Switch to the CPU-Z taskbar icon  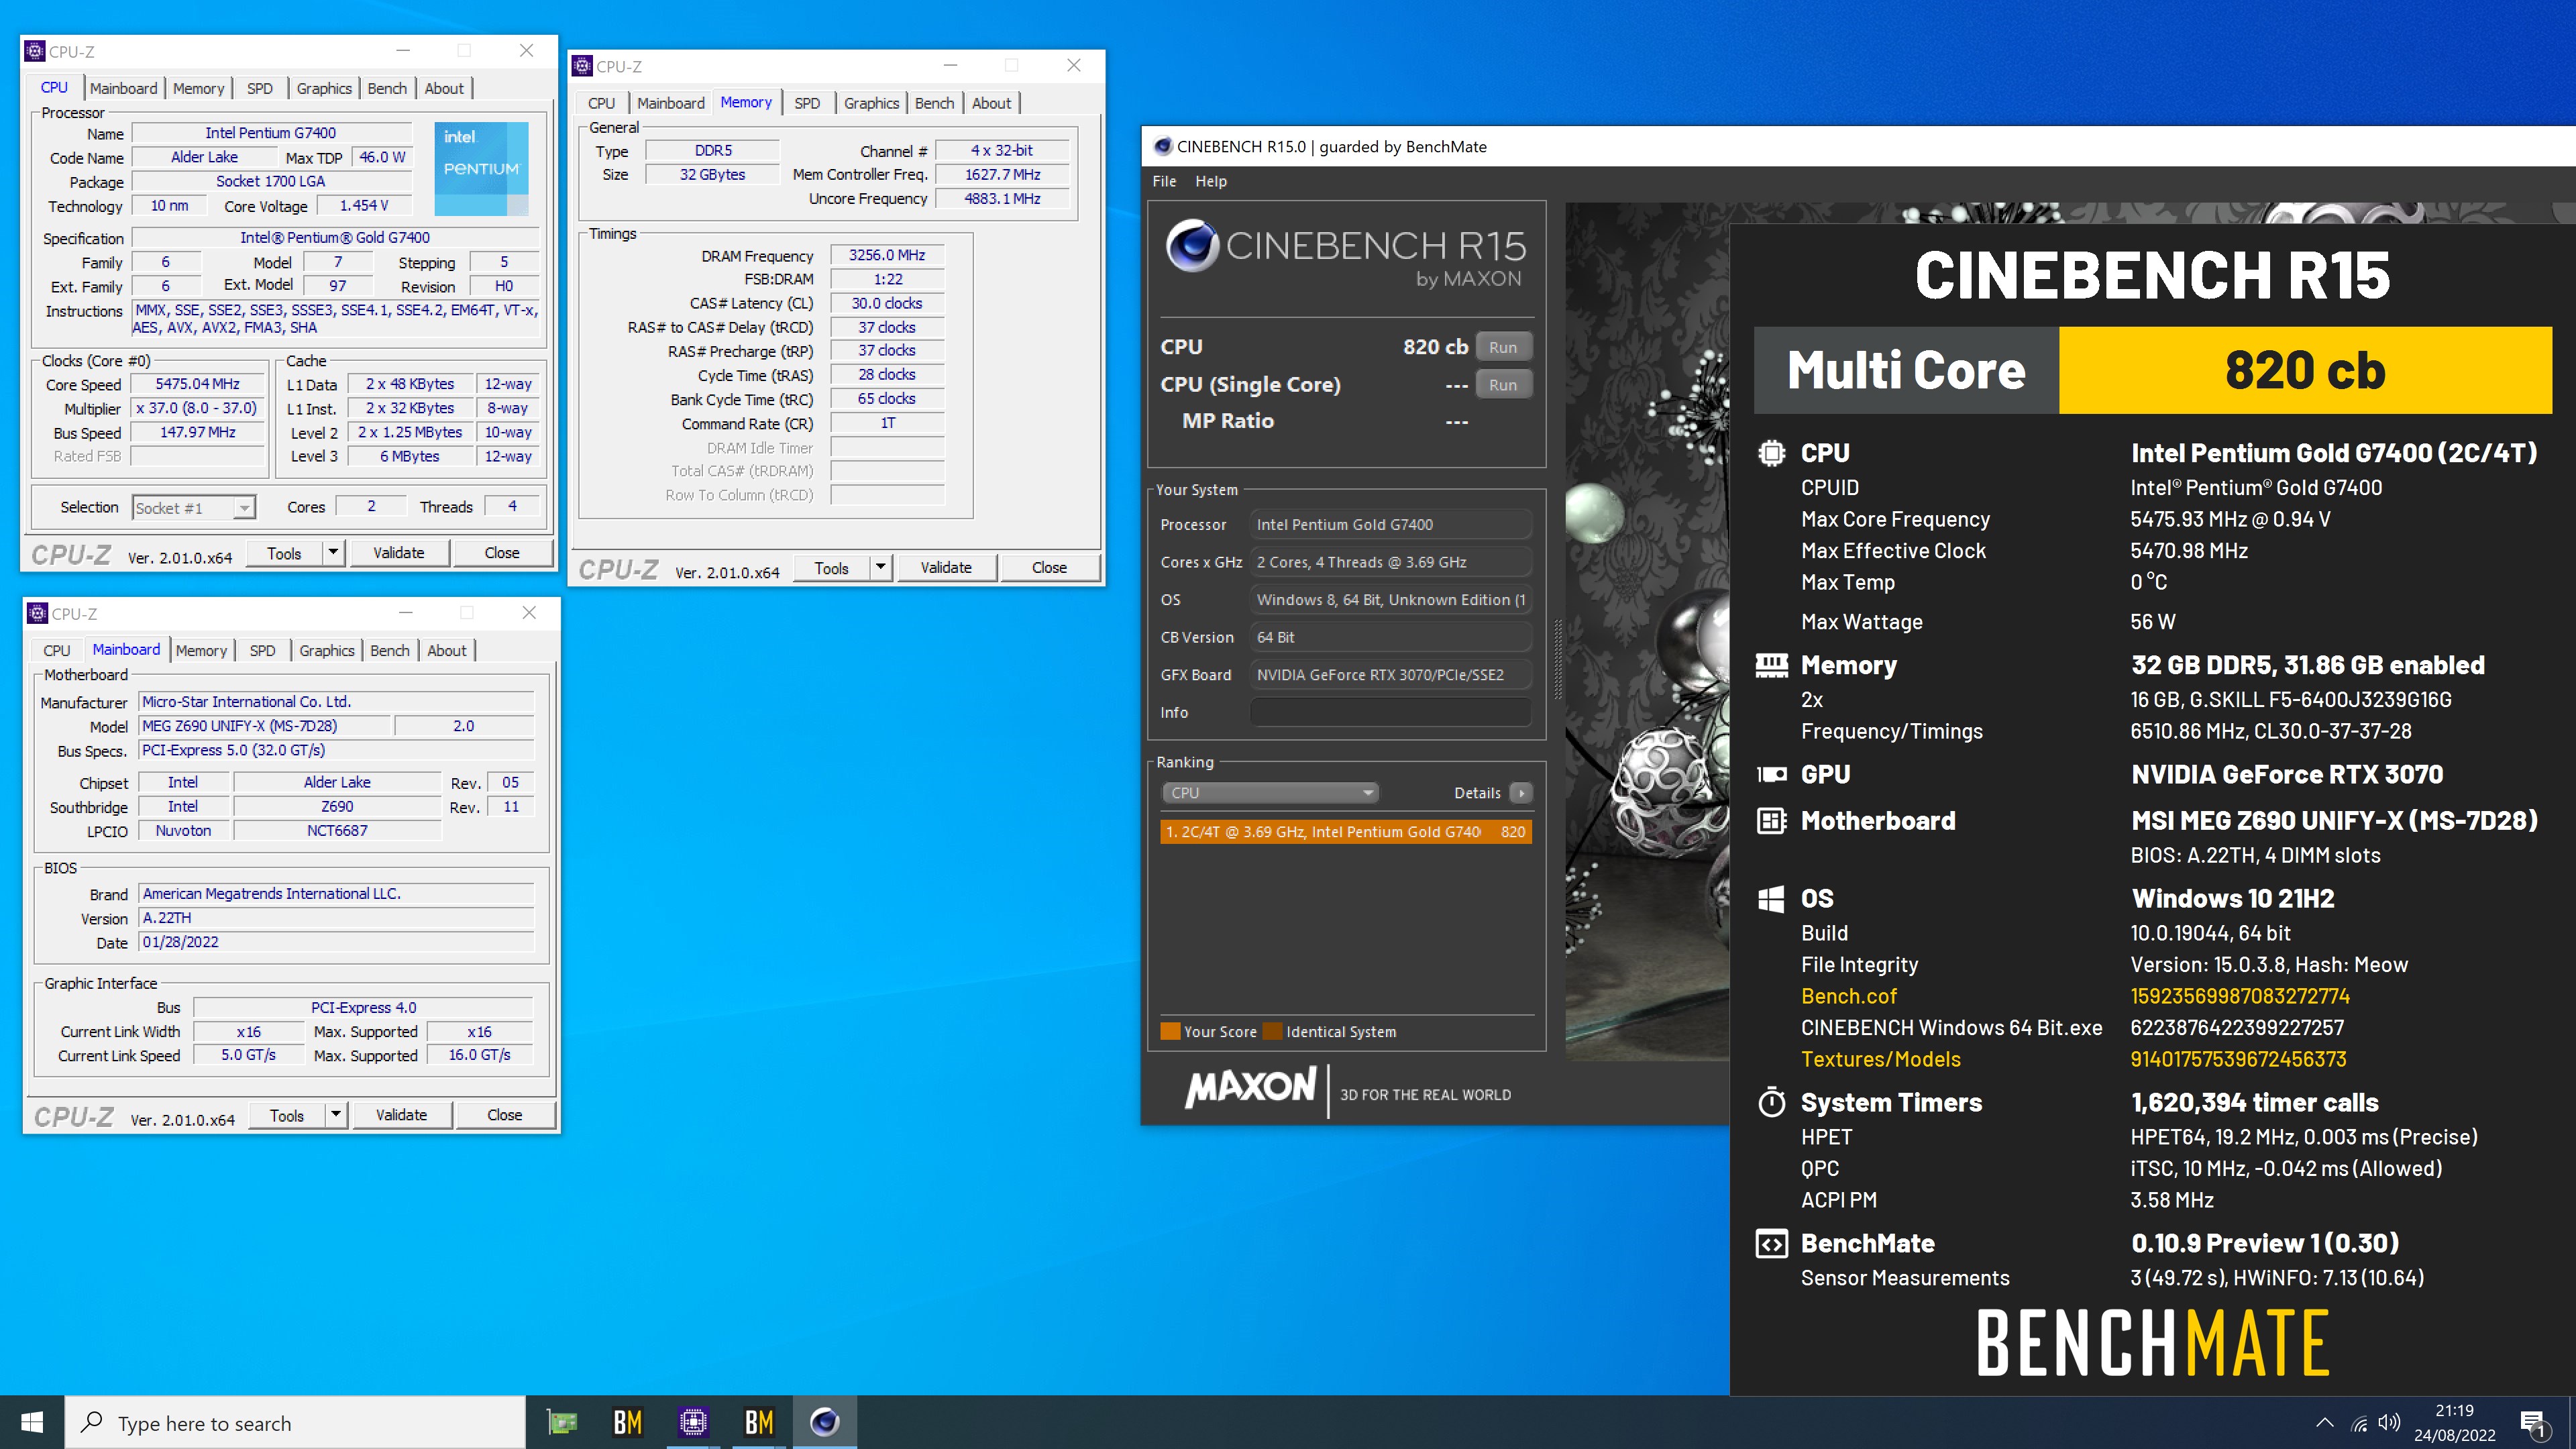[x=693, y=1422]
